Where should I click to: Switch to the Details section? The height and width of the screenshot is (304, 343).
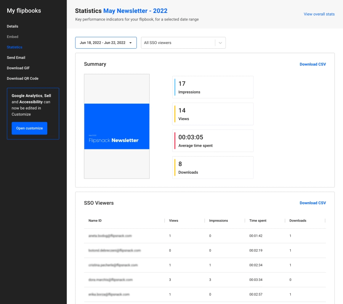pyautogui.click(x=13, y=26)
